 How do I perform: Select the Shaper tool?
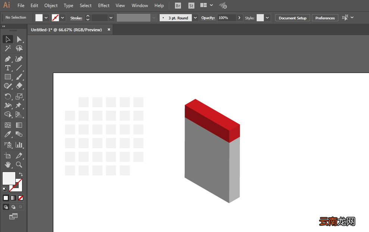click(x=8, y=86)
